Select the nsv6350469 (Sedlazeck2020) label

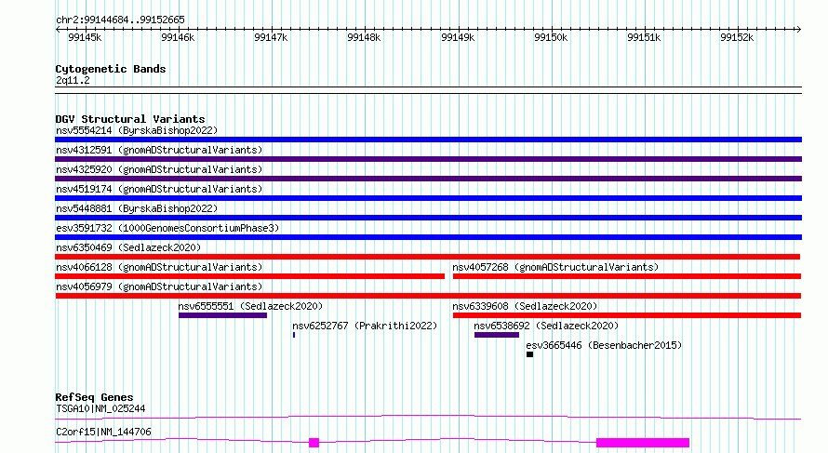128,247
